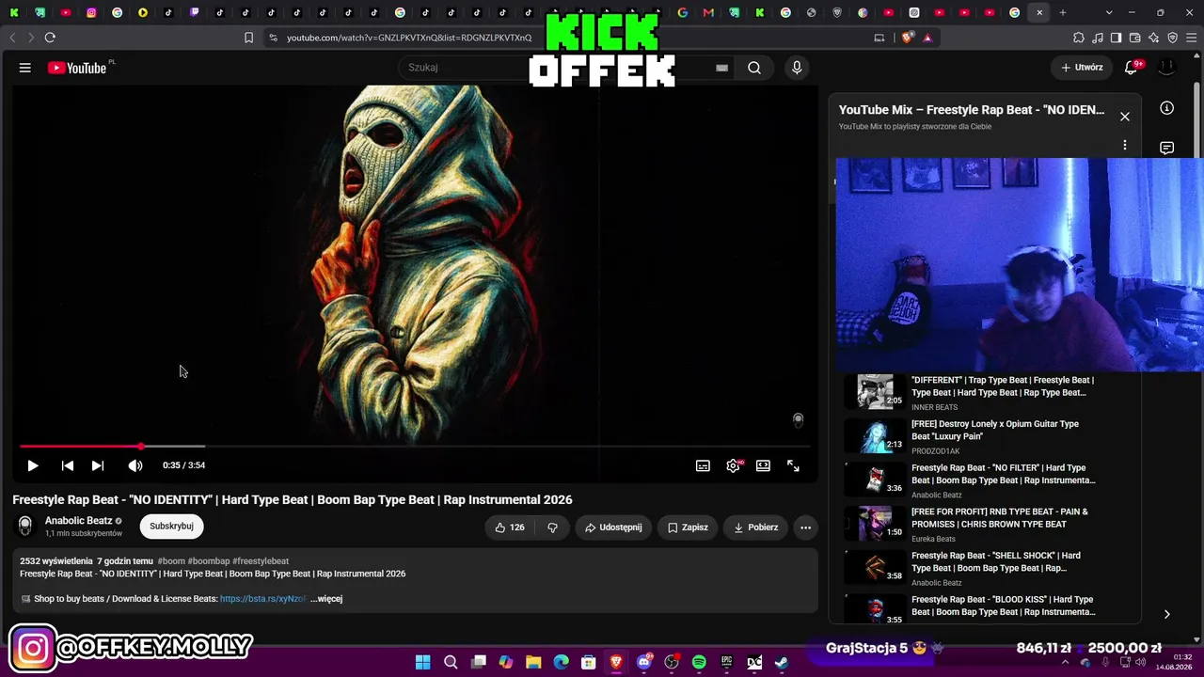Open Windows taskbar search
The image size is (1204, 677).
click(451, 662)
